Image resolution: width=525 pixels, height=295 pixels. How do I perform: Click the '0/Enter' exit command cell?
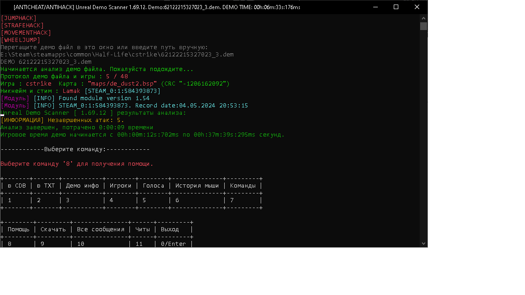[x=173, y=244]
